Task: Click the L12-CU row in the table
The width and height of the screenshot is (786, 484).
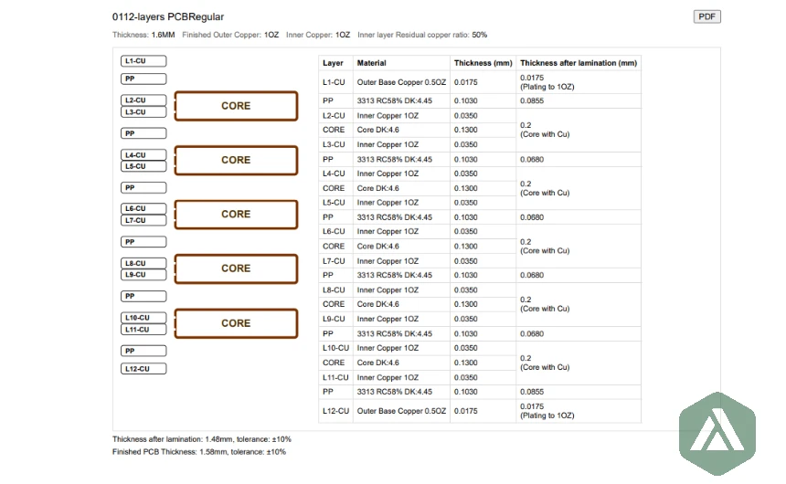Action: [x=335, y=412]
